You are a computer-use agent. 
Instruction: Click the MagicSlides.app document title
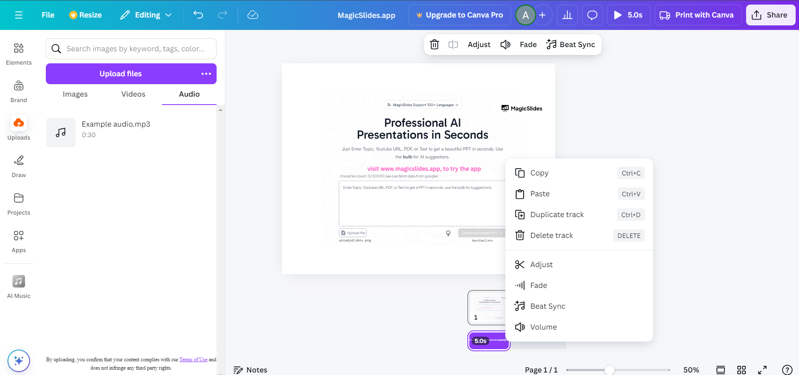pyautogui.click(x=367, y=15)
